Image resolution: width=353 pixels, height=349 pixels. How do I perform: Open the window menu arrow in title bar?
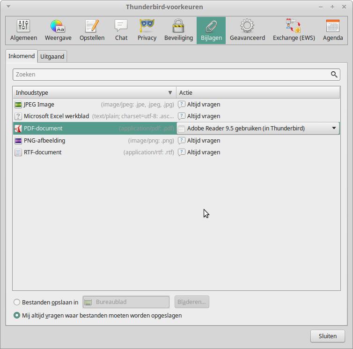click(x=8, y=6)
